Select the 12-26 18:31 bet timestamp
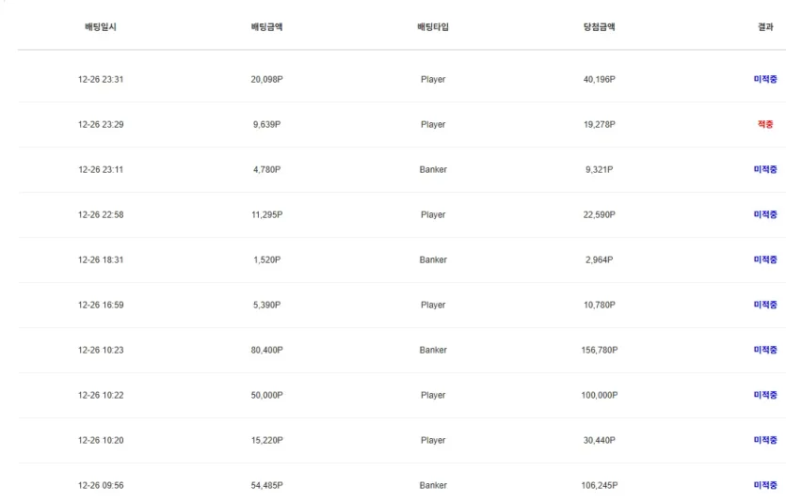 coord(100,260)
